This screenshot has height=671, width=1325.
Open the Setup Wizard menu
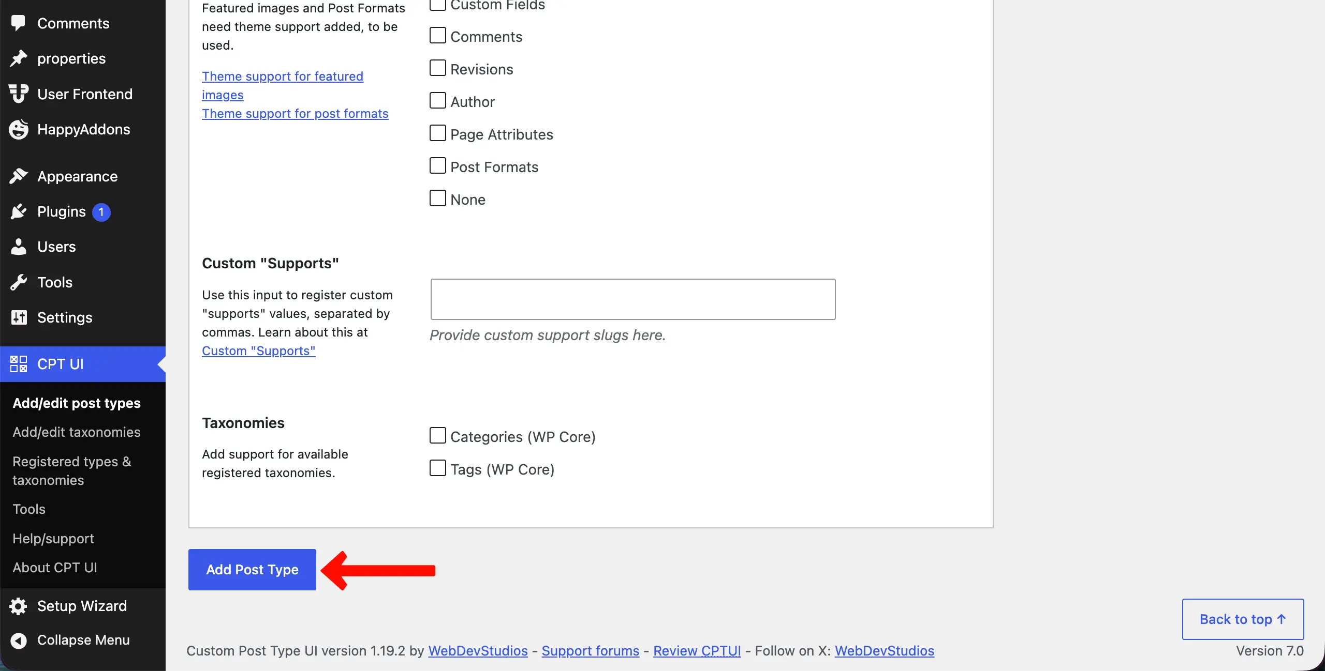[83, 606]
